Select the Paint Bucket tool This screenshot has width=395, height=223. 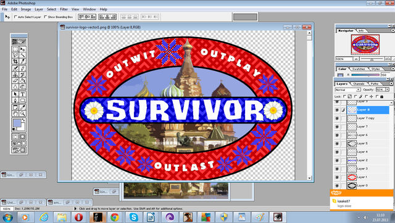(x=22, y=81)
